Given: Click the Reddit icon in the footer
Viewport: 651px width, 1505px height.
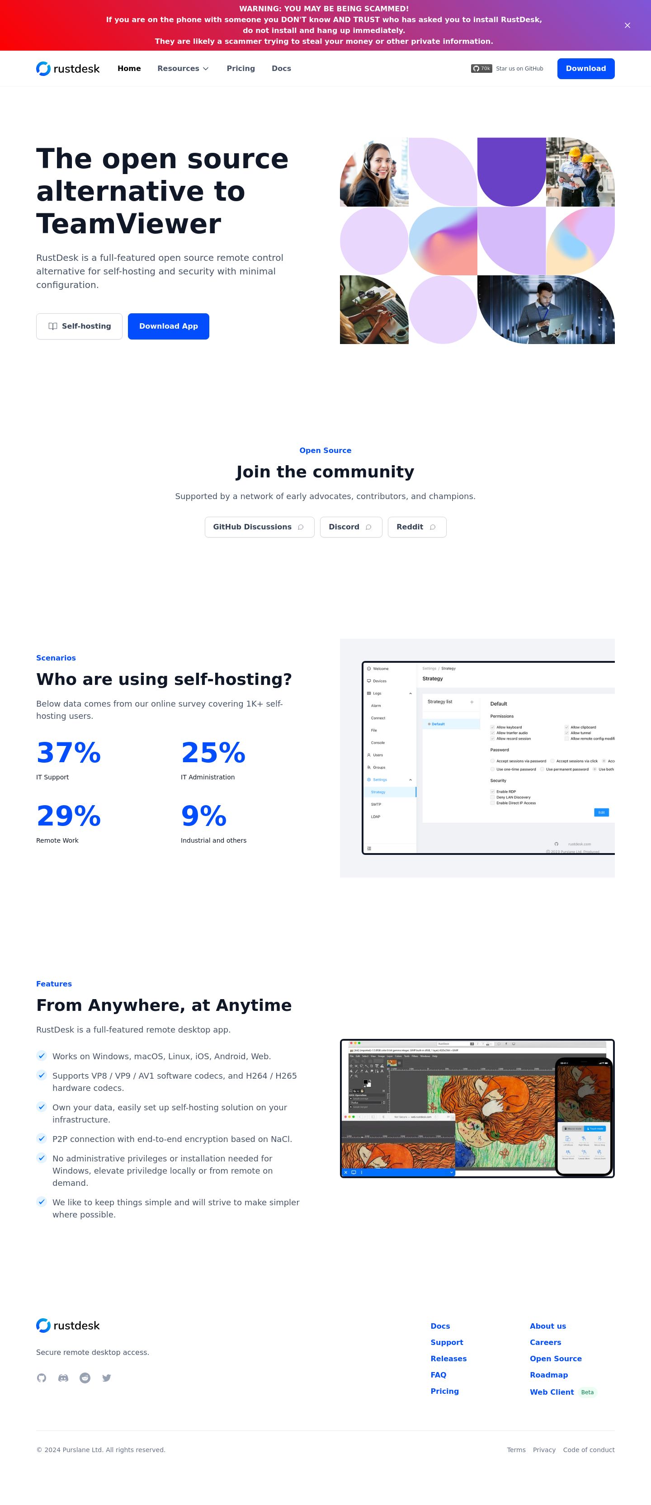Looking at the screenshot, I should [x=85, y=1378].
